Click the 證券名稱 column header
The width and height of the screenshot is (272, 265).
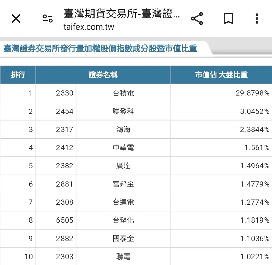(103, 75)
